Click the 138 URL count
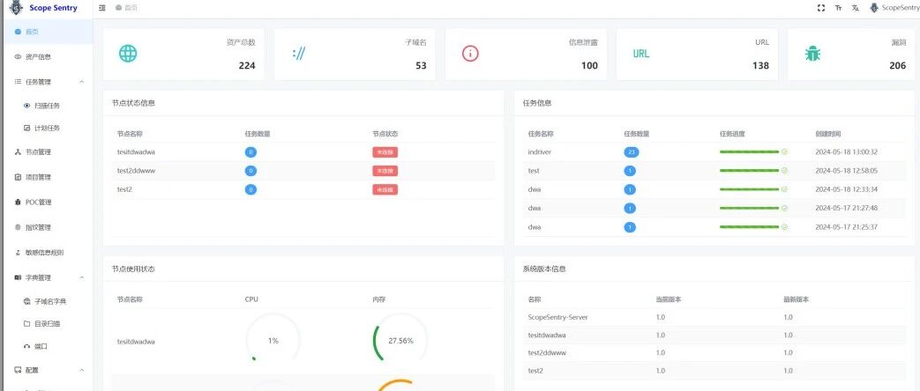 tap(760, 66)
